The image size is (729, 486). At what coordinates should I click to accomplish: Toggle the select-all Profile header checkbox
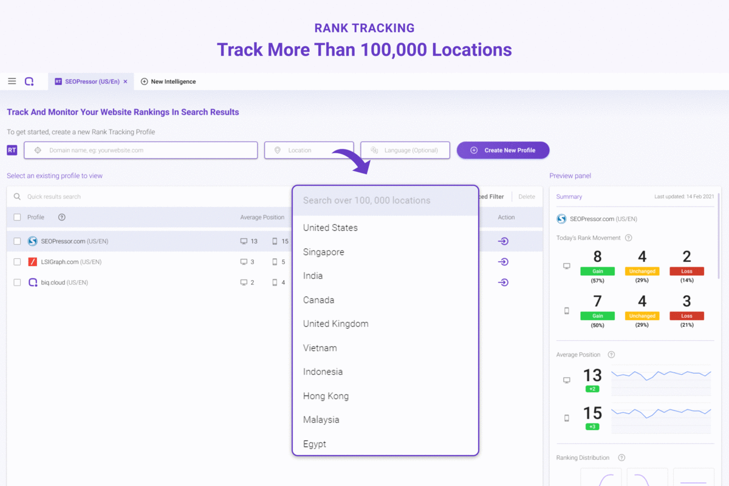tap(17, 217)
